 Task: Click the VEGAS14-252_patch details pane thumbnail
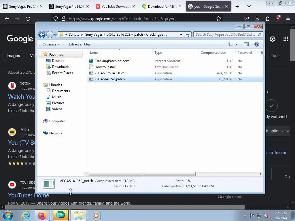(x=49, y=184)
